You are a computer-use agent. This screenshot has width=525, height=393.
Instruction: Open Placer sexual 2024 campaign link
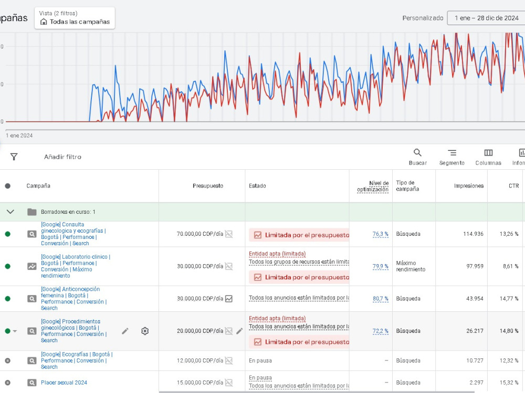pos(64,383)
